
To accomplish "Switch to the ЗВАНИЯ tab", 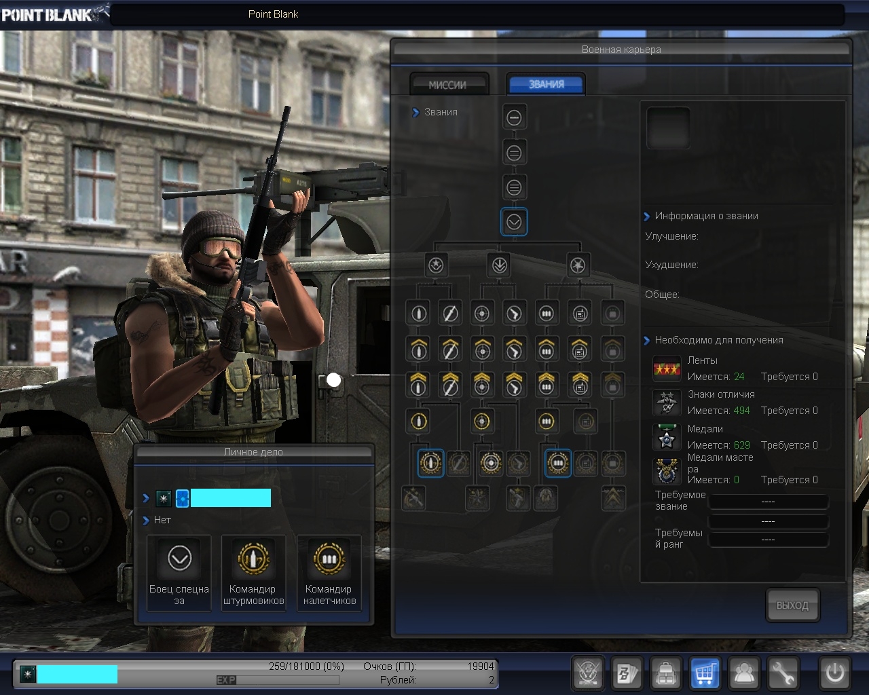I will pos(546,84).
